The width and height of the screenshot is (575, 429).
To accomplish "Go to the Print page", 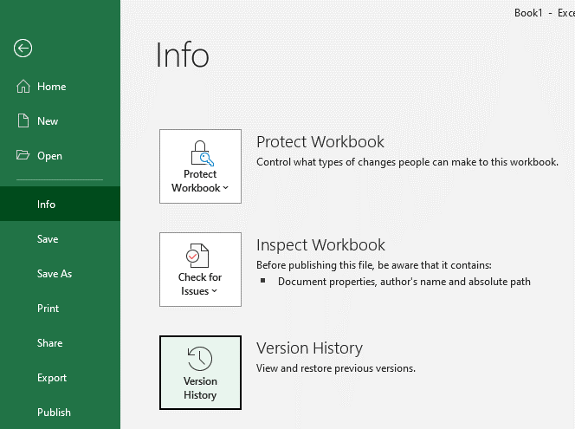I will (x=48, y=309).
